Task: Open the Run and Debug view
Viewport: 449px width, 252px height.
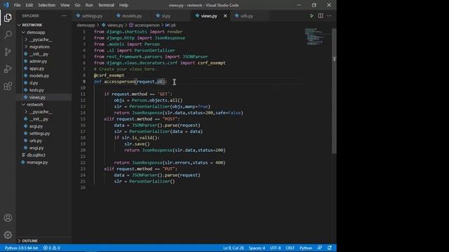Action: (x=8, y=69)
